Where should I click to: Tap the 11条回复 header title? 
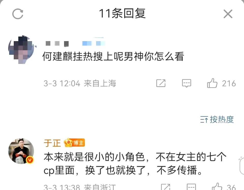coord(122,13)
